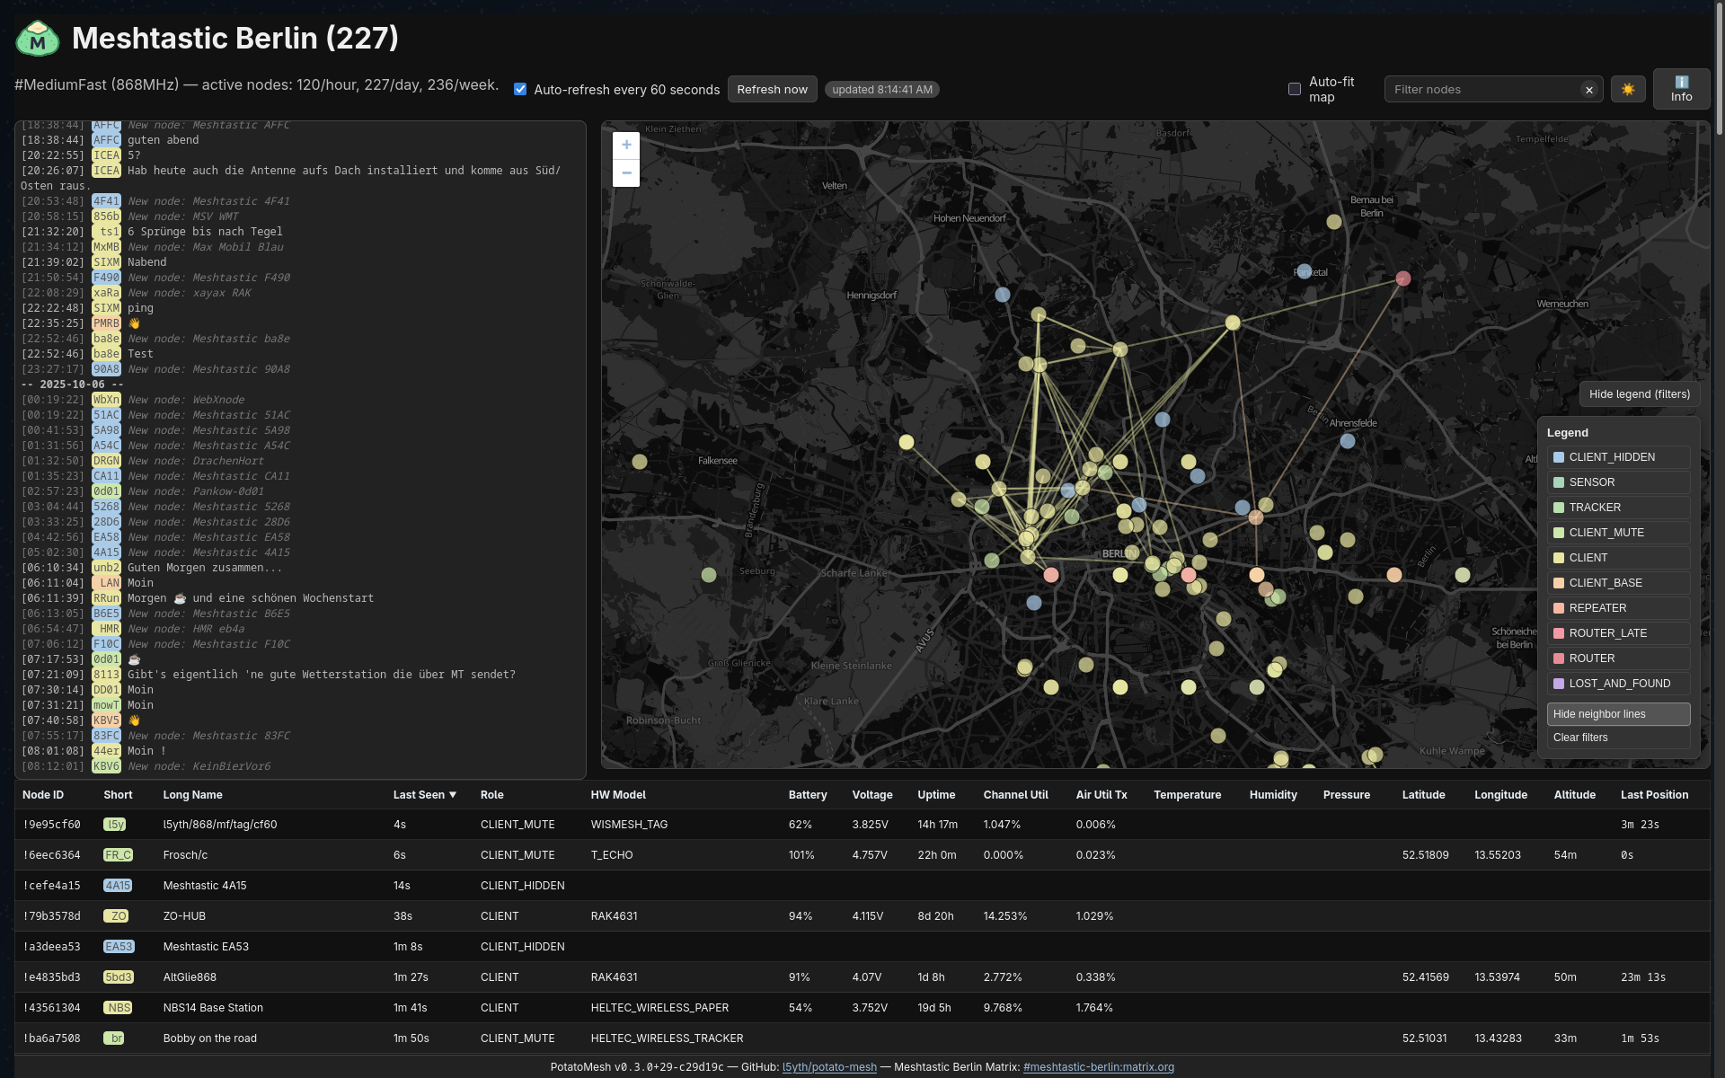The height and width of the screenshot is (1078, 1725).
Task: Select the l5y short-name badge
Action: 115,824
